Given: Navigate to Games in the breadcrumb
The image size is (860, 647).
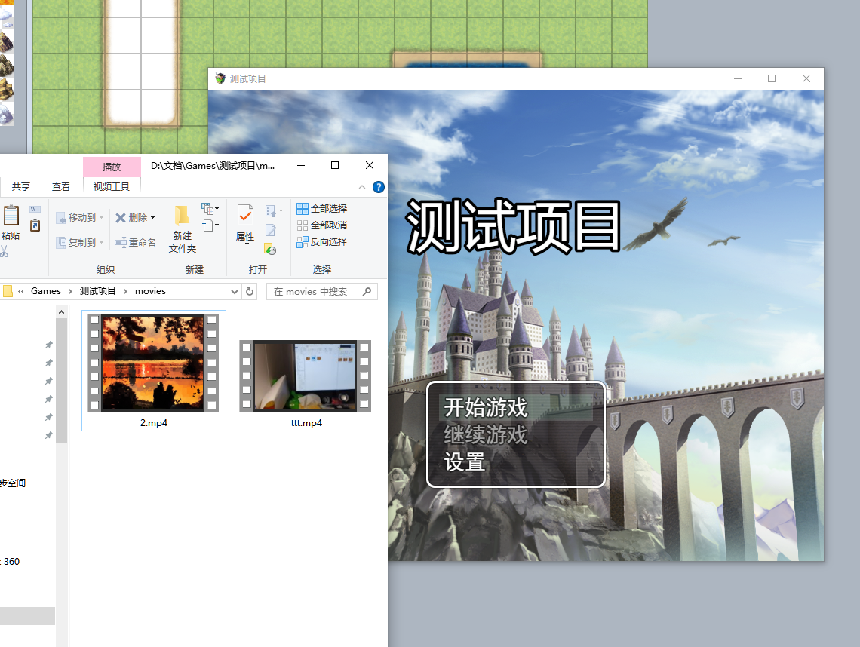Looking at the screenshot, I should [46, 291].
